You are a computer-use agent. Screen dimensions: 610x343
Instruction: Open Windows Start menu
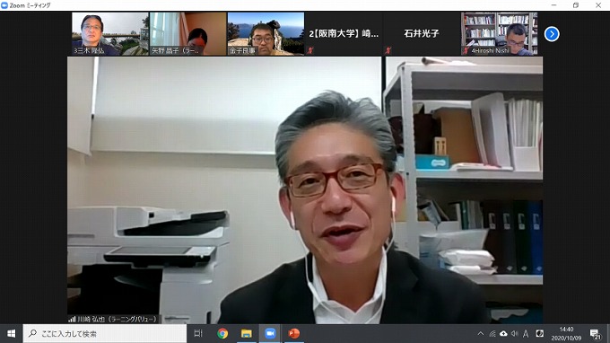[12, 334]
